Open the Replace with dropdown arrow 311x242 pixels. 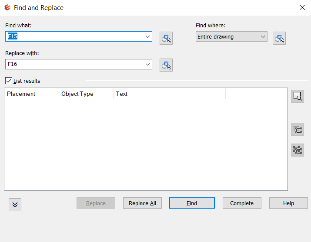click(x=147, y=64)
